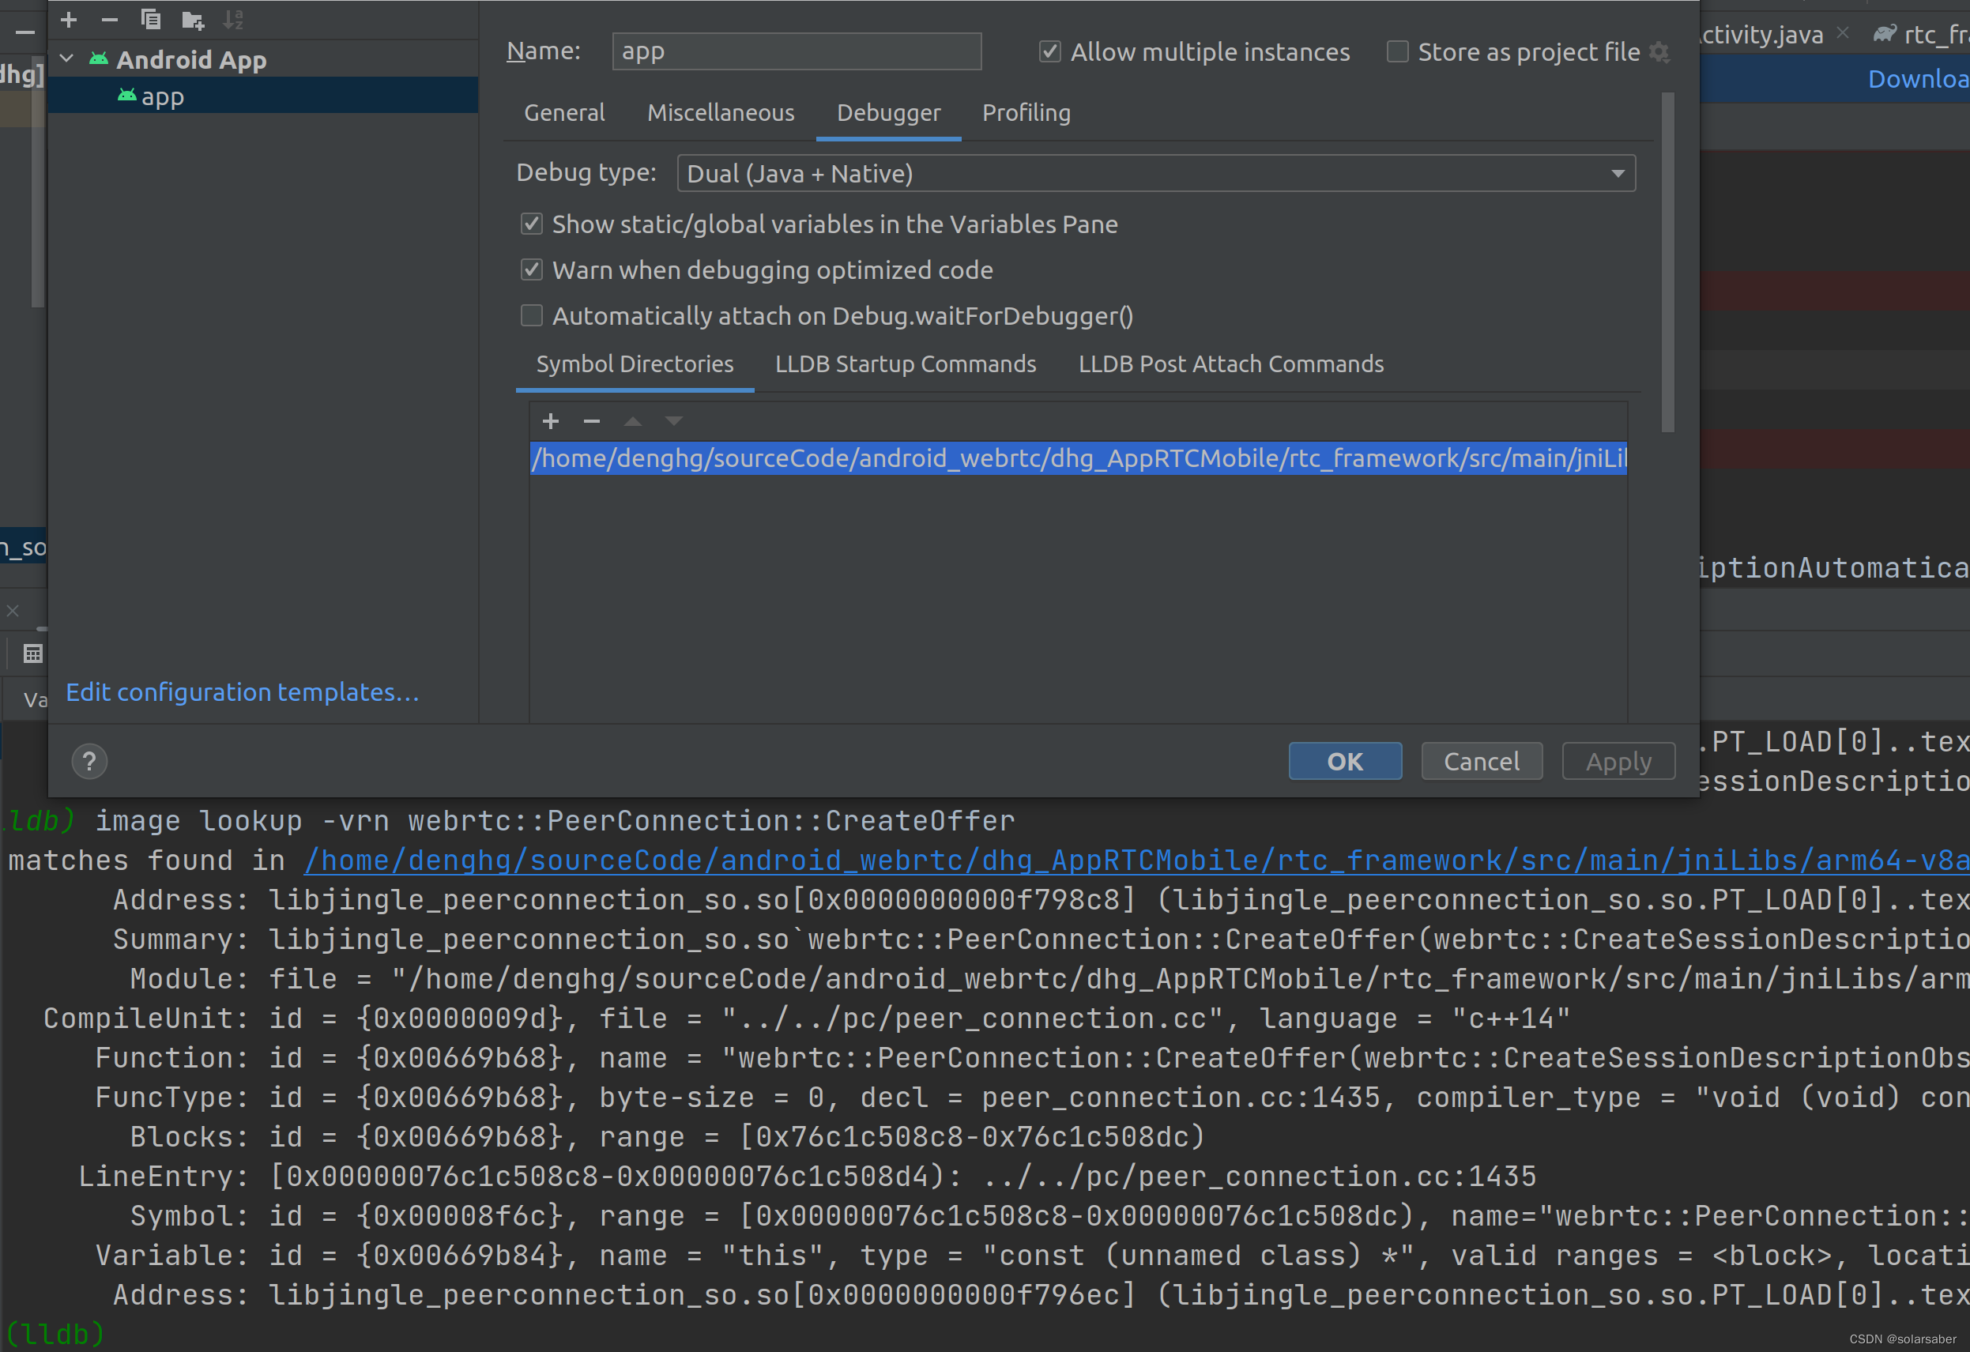Screen dimensions: 1970x1352
Task: Disable Allow multiple instances checkbox
Action: (1049, 53)
